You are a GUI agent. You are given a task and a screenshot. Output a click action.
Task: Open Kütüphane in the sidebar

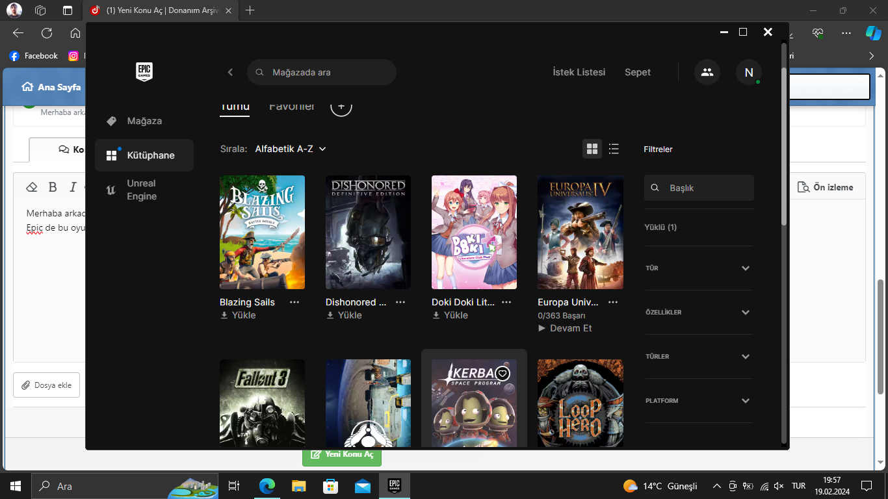[x=144, y=155]
